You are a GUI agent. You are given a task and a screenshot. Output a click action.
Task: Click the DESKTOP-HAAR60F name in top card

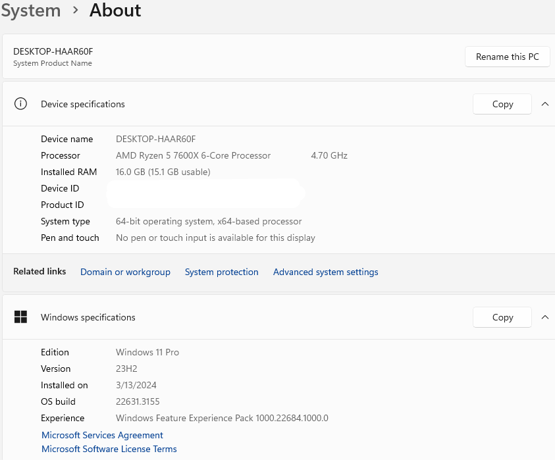tap(53, 51)
